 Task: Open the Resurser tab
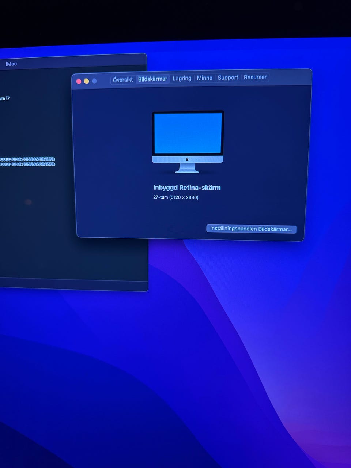tap(255, 77)
